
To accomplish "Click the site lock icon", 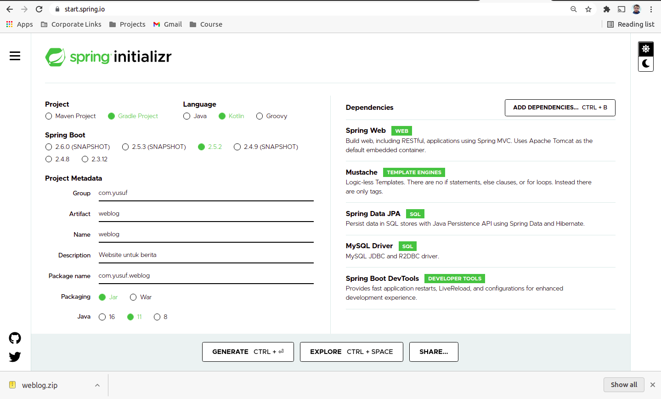I will 57,9.
